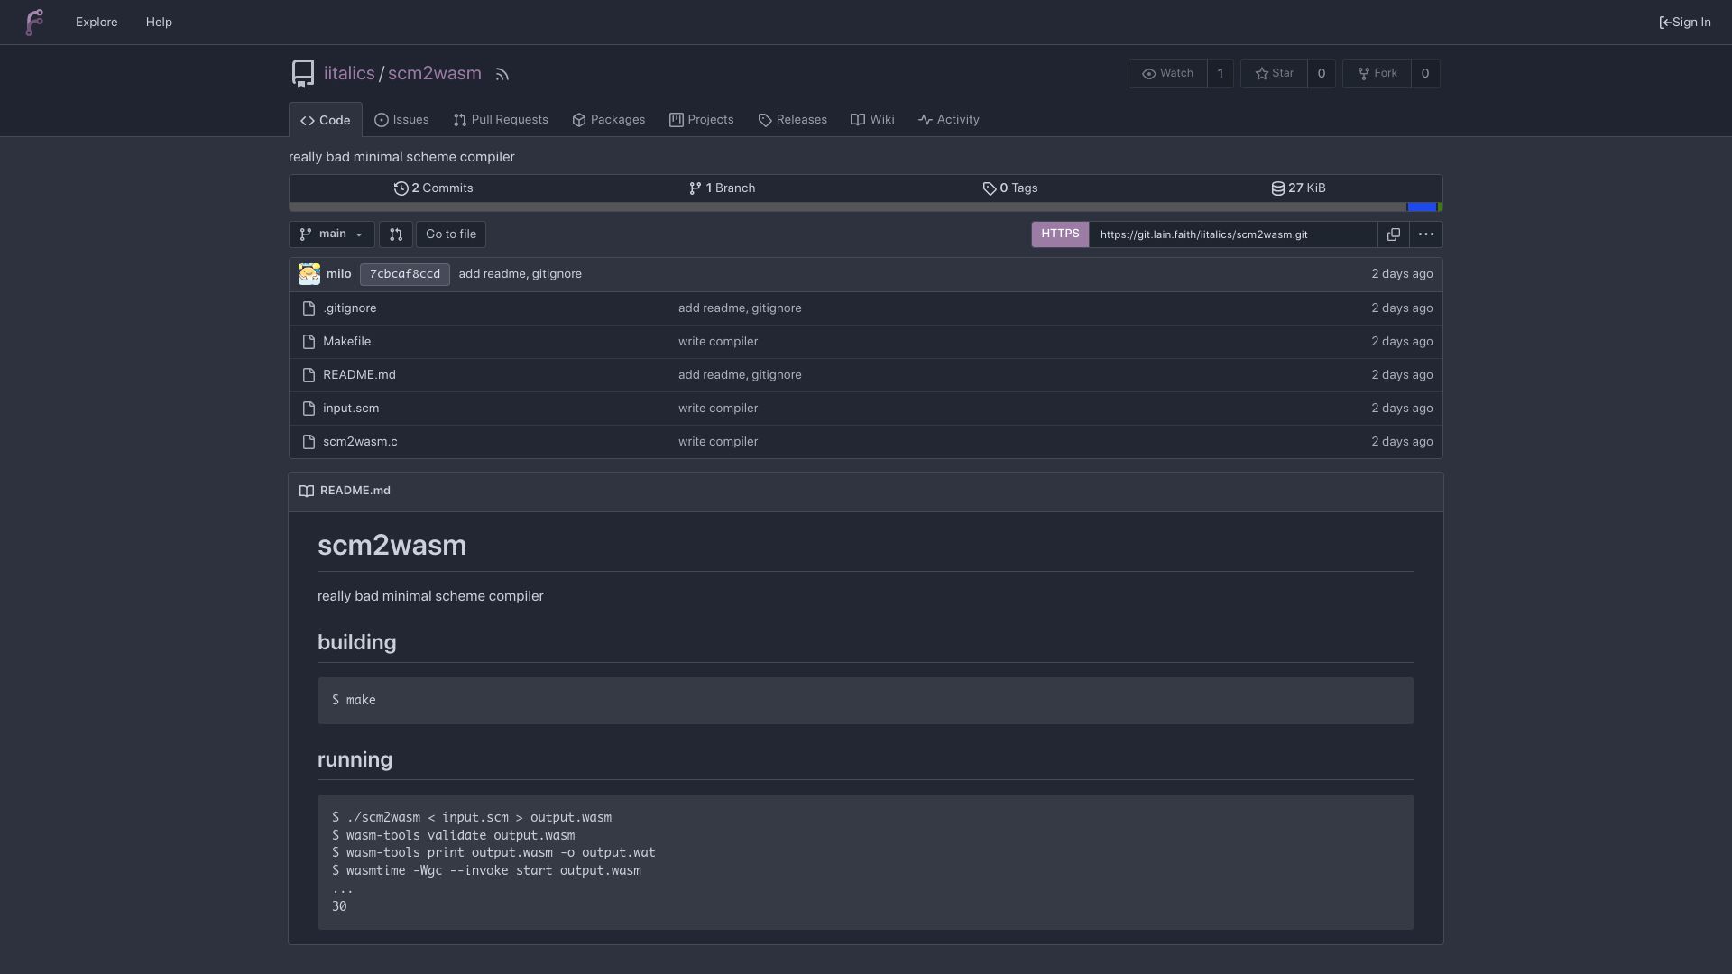The image size is (1732, 974).
Task: Select the Code tab
Action: click(326, 120)
